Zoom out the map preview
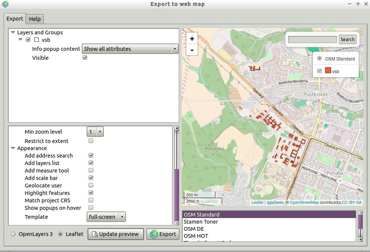Screen dimensions: 370x252 point(192,50)
